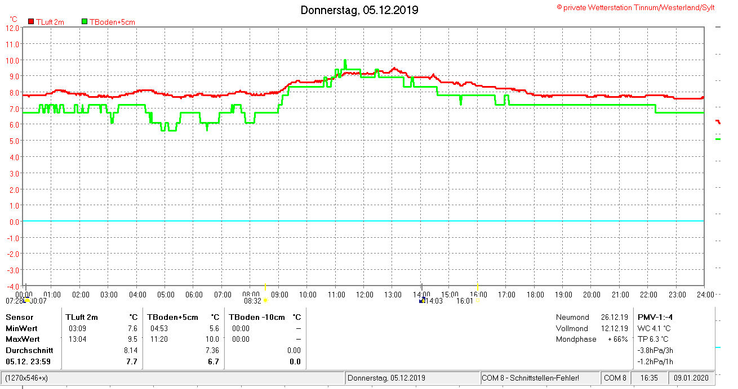This screenshot has height=389, width=738.
Task: Select the TBoden -10cm column header
Action: pyautogui.click(x=257, y=317)
